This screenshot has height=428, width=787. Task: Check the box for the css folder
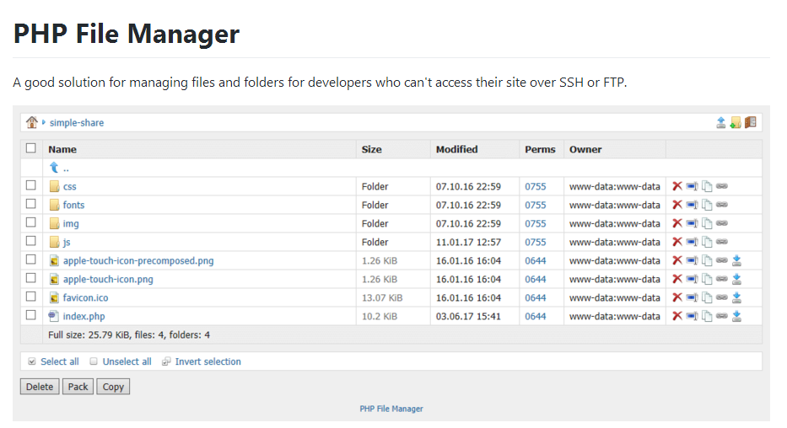pos(31,185)
